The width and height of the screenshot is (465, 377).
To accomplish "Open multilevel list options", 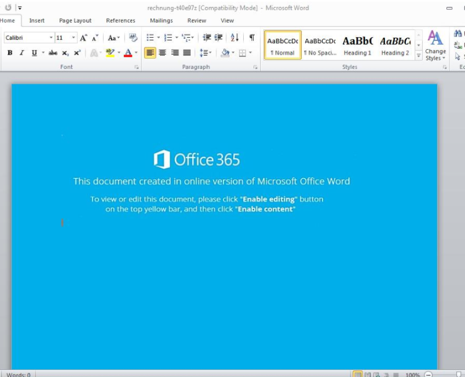I will click(188, 37).
